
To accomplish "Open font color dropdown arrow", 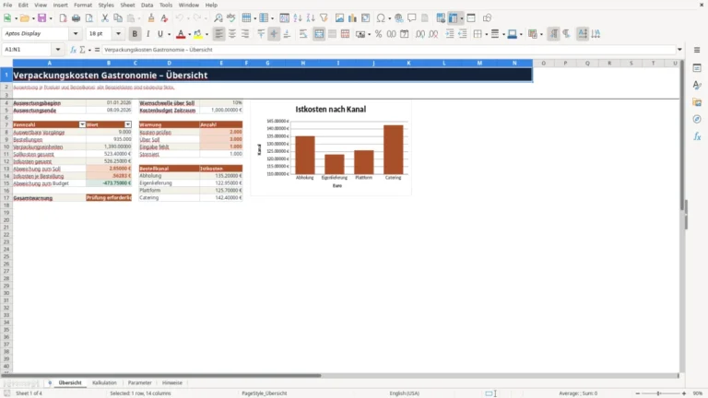I will click(189, 34).
